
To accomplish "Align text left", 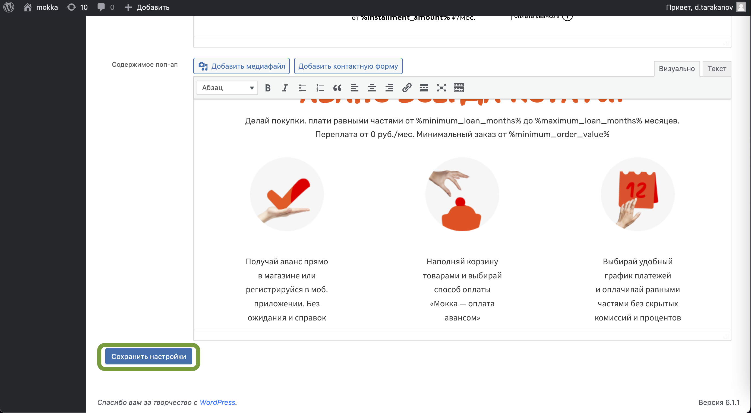I will 355,88.
